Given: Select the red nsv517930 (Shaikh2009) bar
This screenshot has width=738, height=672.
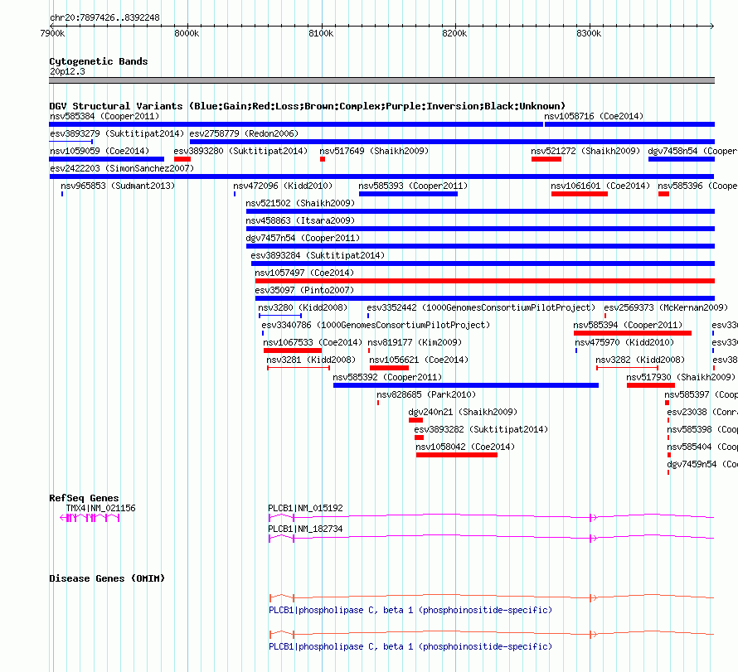Looking at the screenshot, I should click(x=650, y=385).
